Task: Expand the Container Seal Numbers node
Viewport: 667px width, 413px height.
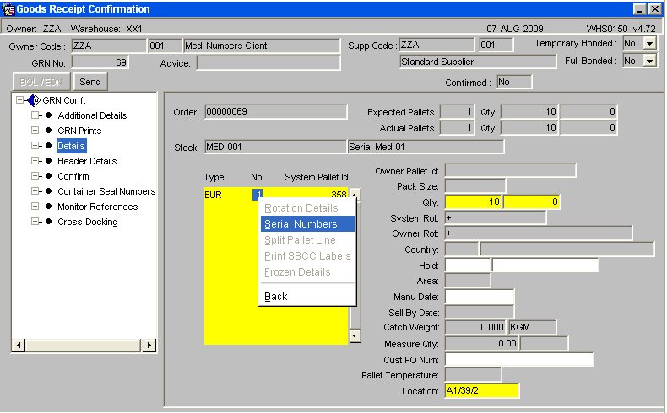Action: 35,191
